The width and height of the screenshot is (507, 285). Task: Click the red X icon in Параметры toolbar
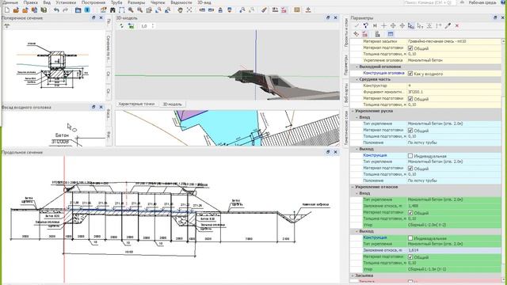[x=457, y=25]
